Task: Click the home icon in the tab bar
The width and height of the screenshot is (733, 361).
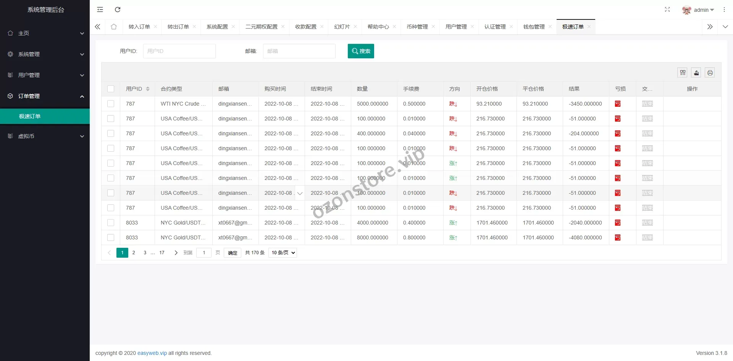Action: pos(113,27)
